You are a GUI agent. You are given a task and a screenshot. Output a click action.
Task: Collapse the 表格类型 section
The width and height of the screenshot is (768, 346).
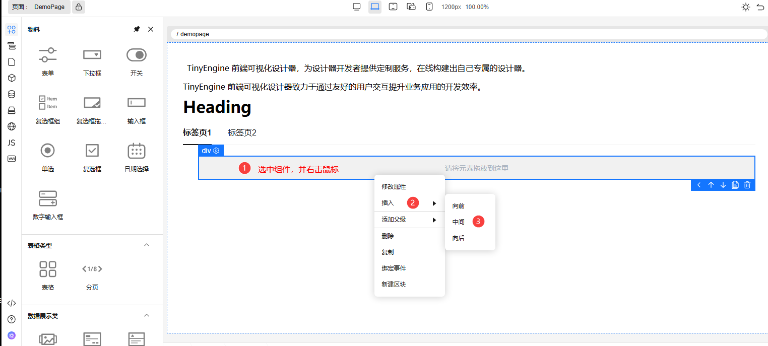[x=147, y=245]
